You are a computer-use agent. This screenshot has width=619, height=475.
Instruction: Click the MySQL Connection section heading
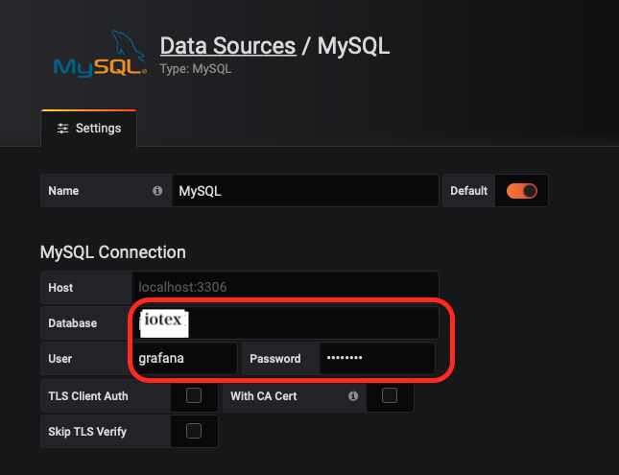click(113, 252)
